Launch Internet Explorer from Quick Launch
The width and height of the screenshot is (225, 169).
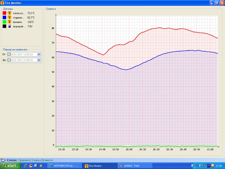26,166
